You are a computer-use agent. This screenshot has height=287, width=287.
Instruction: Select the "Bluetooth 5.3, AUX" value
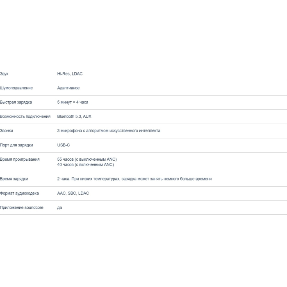click(74, 116)
